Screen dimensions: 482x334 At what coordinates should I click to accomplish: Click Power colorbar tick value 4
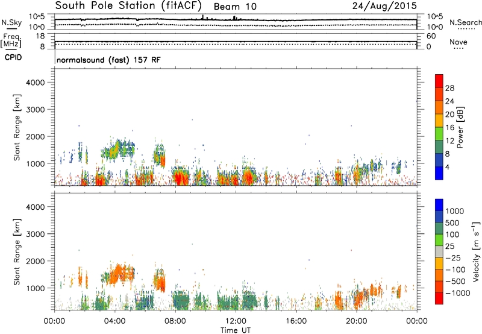click(x=447, y=167)
